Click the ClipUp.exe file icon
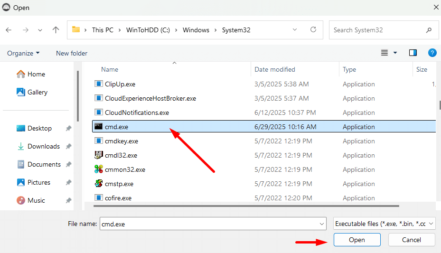Viewport: 441px width, 253px height. tap(98, 84)
